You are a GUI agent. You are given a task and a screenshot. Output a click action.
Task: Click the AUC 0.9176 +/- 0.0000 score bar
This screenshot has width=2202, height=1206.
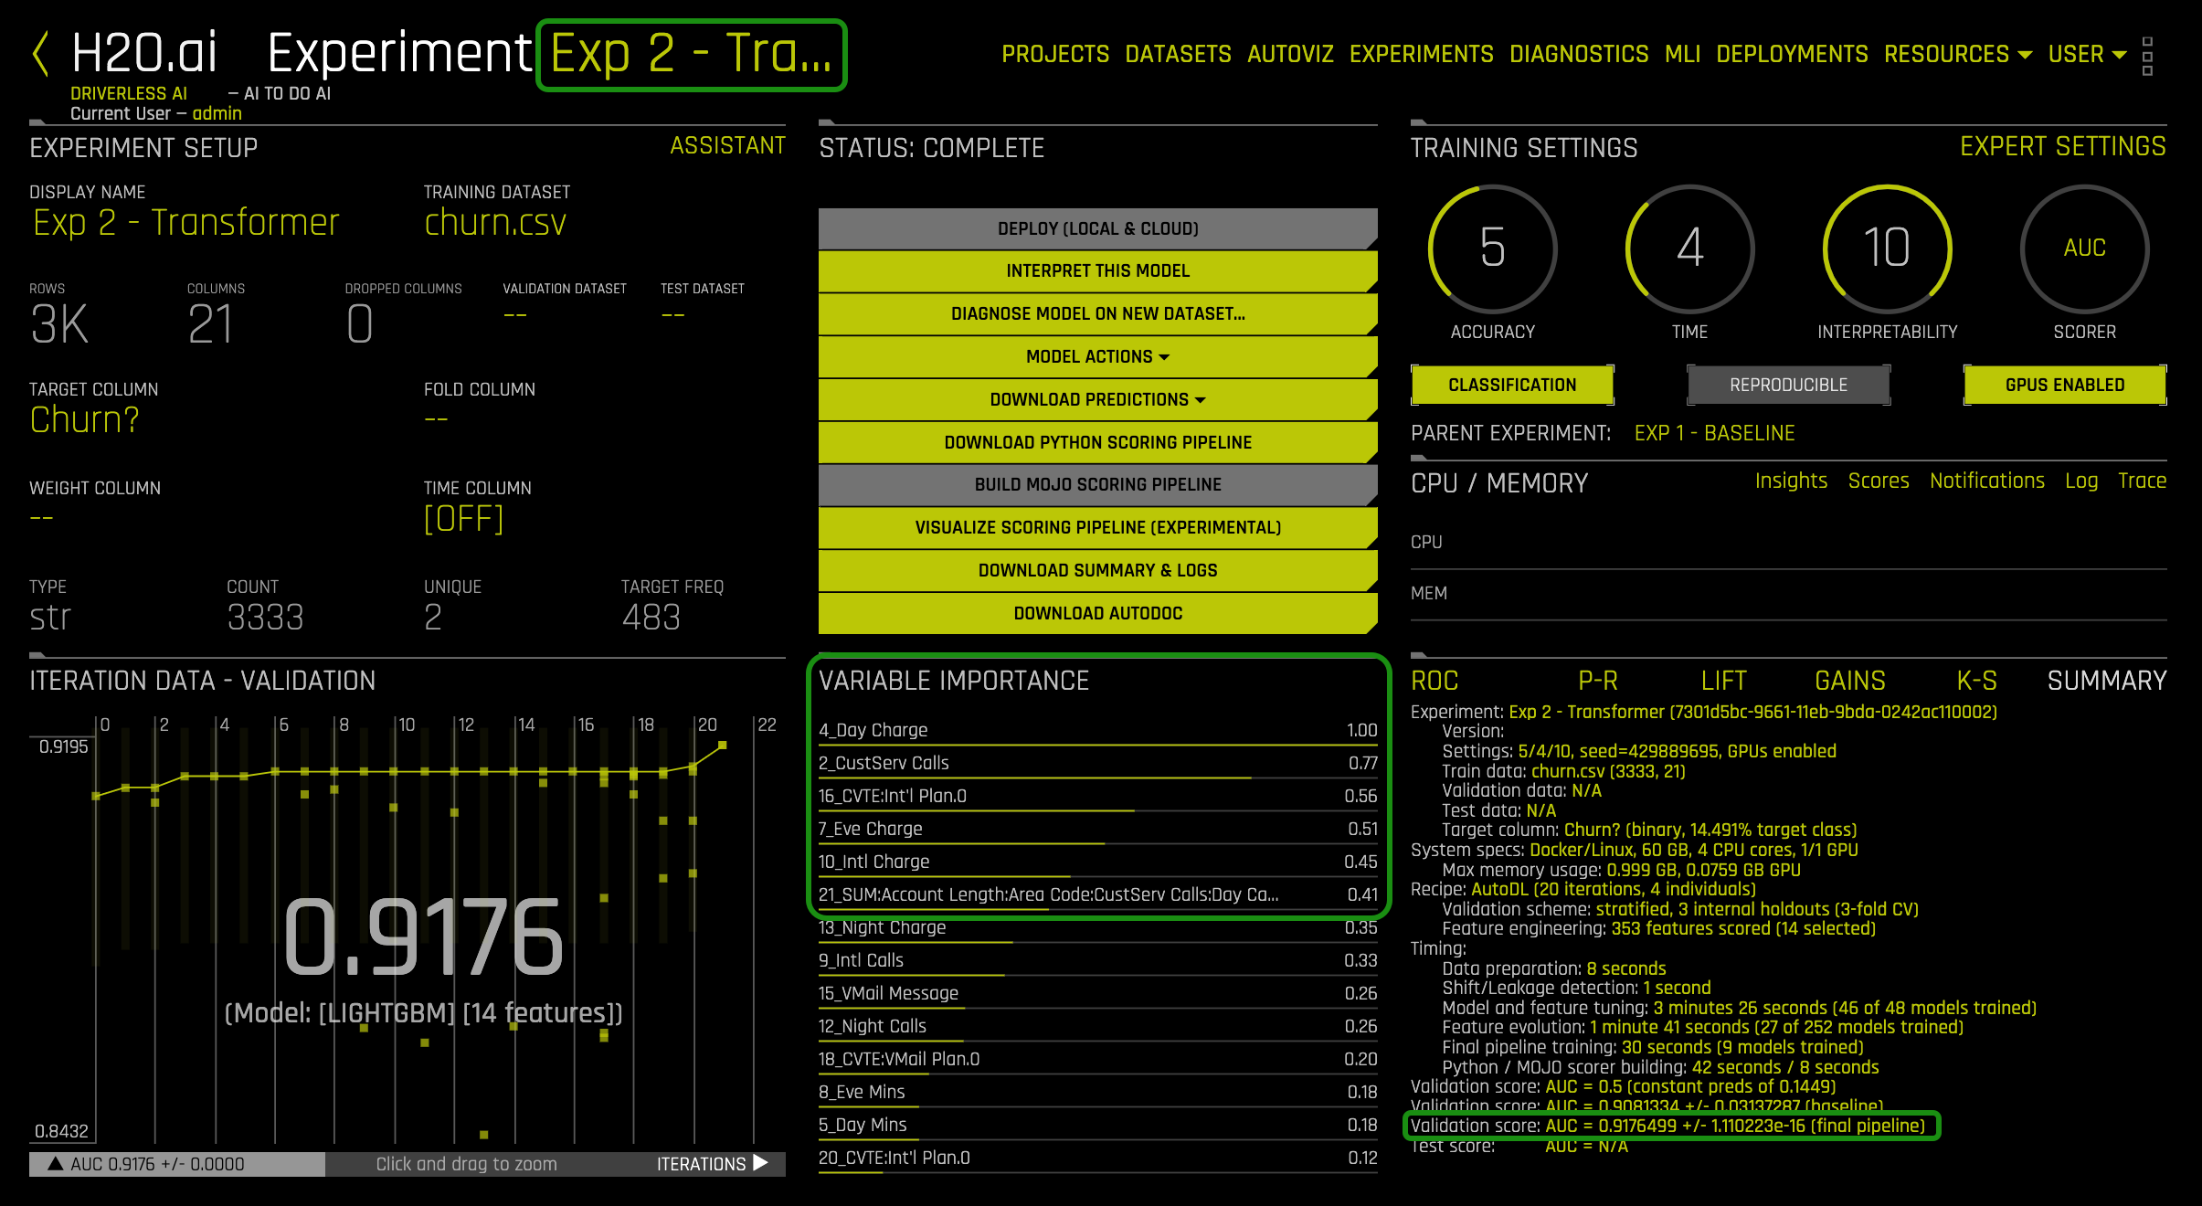point(177,1163)
